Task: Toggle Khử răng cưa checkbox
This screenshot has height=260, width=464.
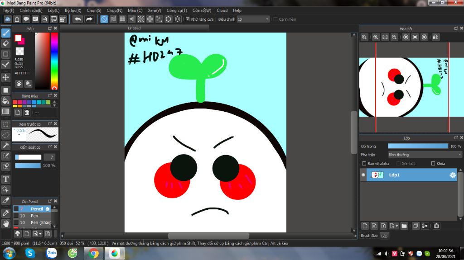Action: coord(188,19)
